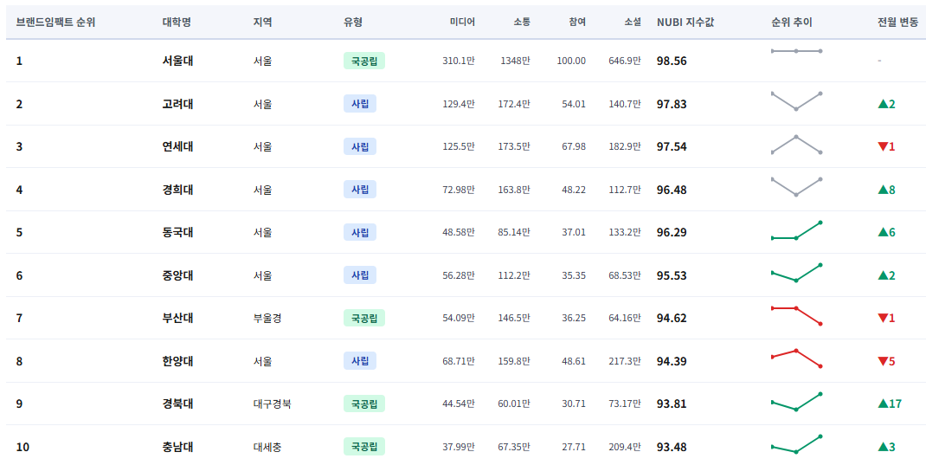Viewport: 926px width, 465px height.
Task: Click the 지역 column header
Action: click(x=263, y=23)
